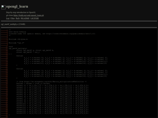Click the line starting 'b_3_1 = b.values[ 8]'
This screenshot has width=158, height=118.
point(66,74)
